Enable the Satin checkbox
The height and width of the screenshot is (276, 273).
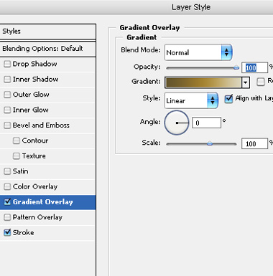(7, 171)
